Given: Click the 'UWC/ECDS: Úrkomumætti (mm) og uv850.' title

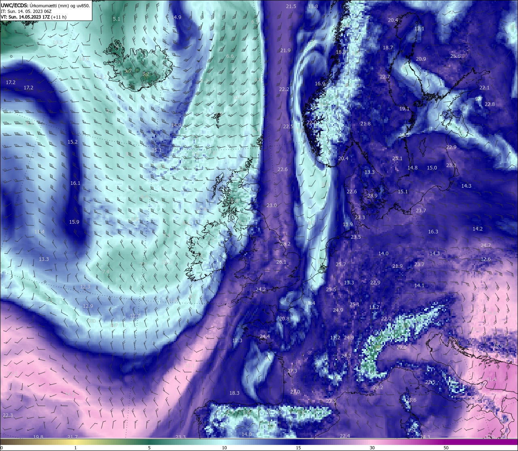Looking at the screenshot, I should [45, 6].
